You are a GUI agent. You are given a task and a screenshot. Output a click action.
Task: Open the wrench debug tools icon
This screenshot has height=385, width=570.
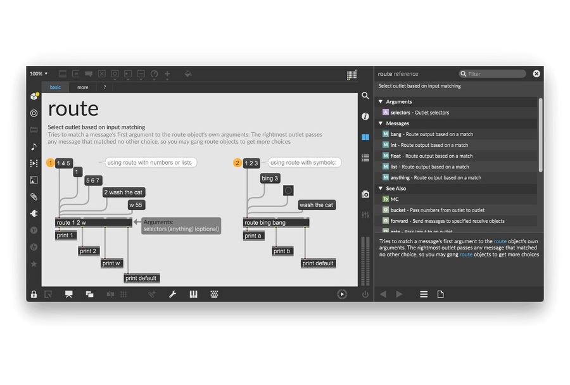(173, 294)
